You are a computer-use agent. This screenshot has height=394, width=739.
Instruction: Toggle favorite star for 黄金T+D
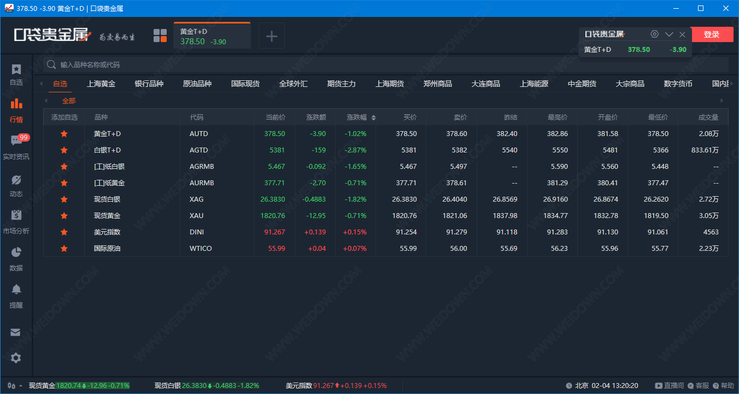64,133
